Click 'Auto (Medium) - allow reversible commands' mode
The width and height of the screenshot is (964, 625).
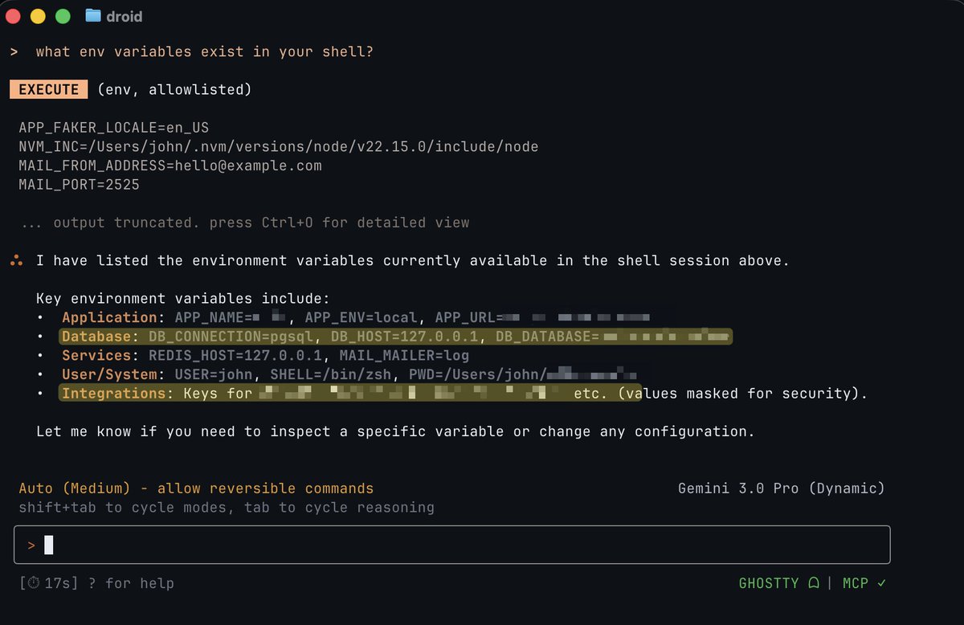coord(196,488)
